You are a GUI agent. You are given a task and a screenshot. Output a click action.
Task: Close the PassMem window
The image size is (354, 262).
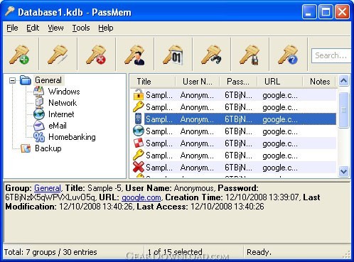pos(342,11)
